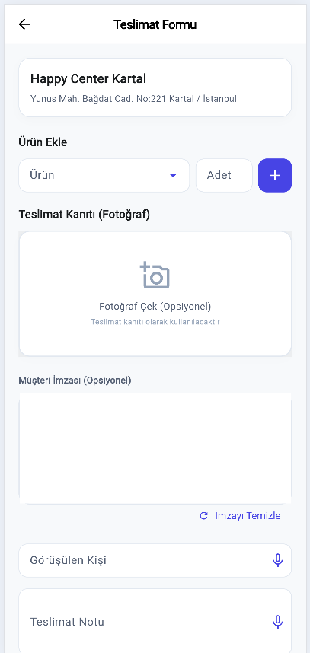The height and width of the screenshot is (653, 310).
Task: Click the Müşteri İmzası (Opsiyonel) label
Action: 75,381
